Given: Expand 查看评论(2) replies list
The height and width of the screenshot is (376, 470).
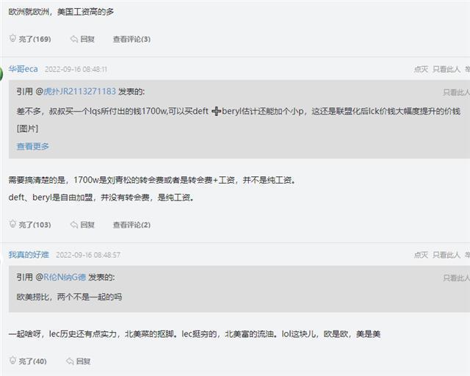Looking at the screenshot, I should pos(131,225).
